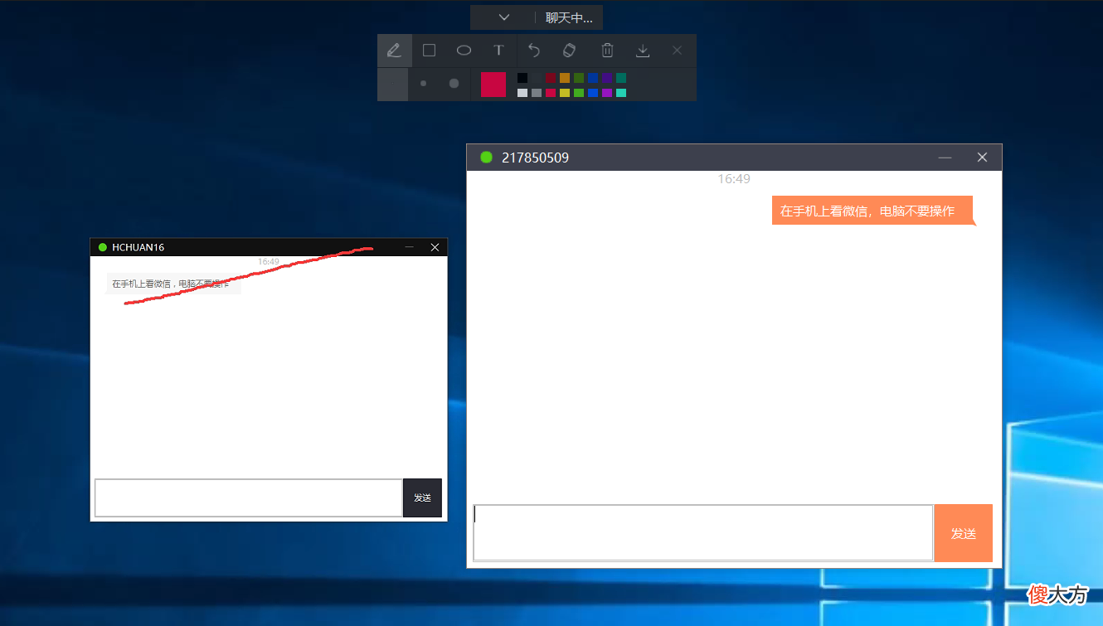Choose the smallest brush size option
Image resolution: width=1103 pixels, height=626 pixels.
[393, 84]
